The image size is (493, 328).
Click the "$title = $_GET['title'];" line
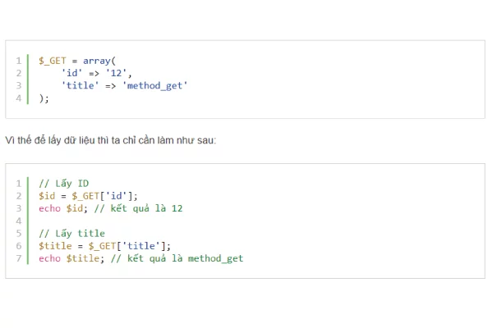tap(104, 246)
